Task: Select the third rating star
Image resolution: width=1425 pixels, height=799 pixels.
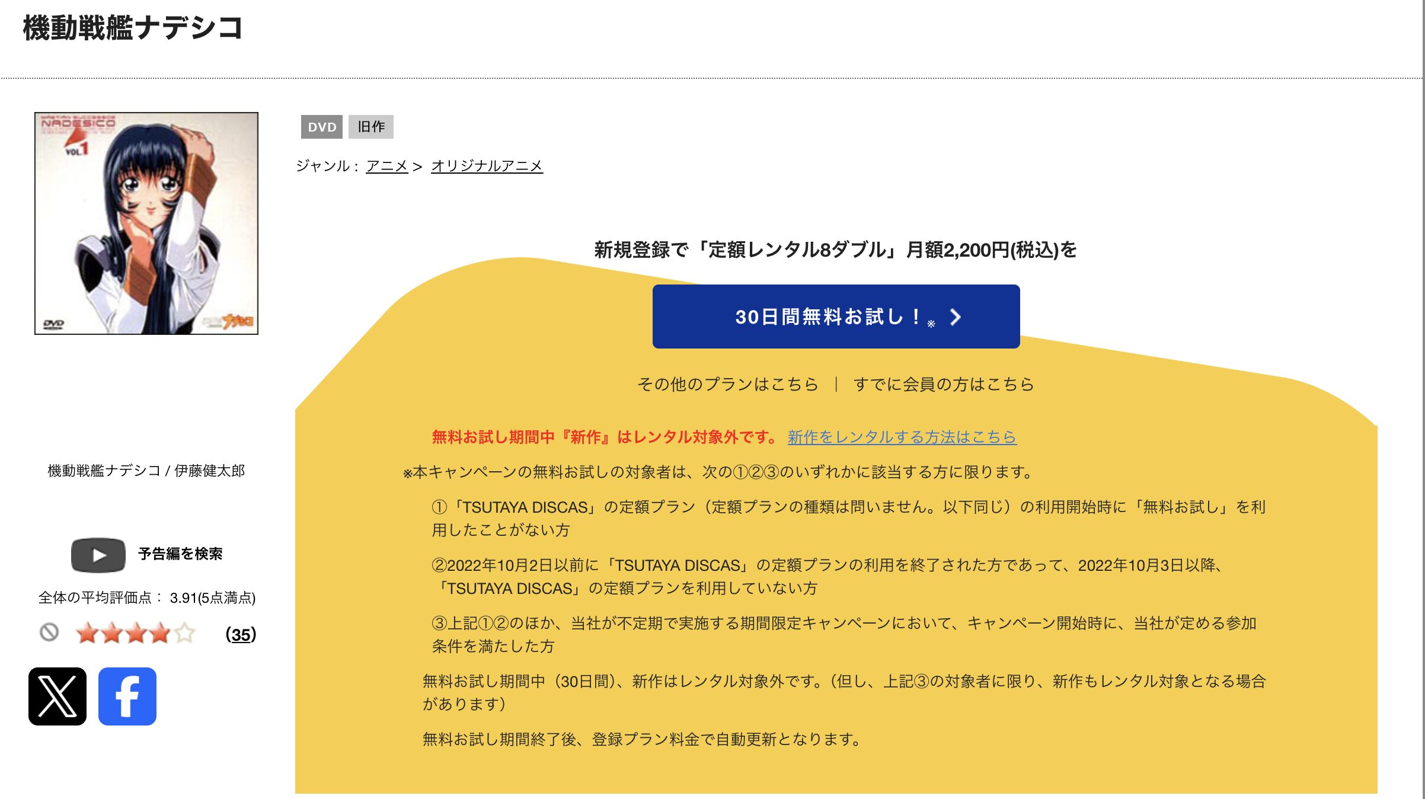Action: pyautogui.click(x=136, y=634)
